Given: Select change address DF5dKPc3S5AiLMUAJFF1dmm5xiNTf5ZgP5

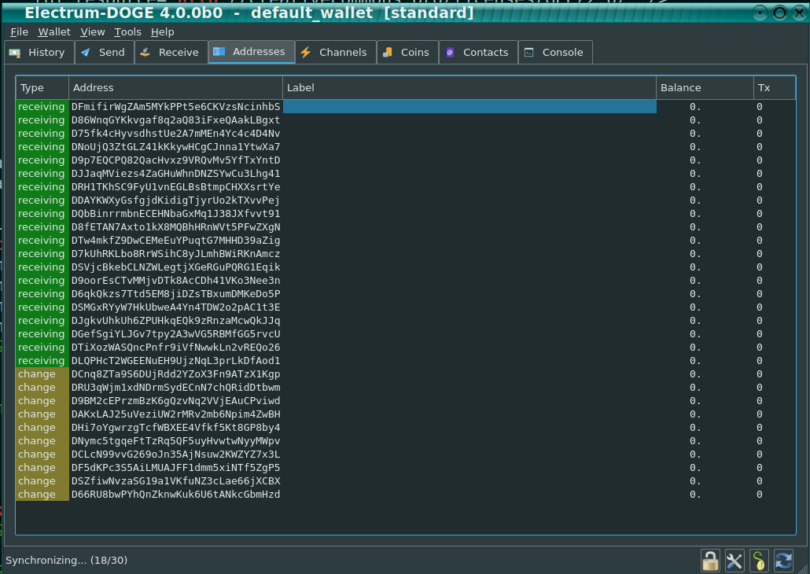Looking at the screenshot, I should (x=175, y=468).
